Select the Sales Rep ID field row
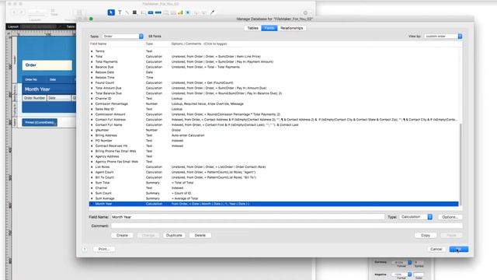The height and width of the screenshot is (280, 497). pyautogui.click(x=274, y=109)
